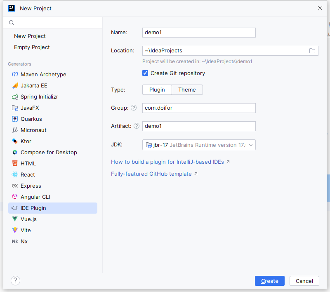Click the Ktor logo icon
Image resolution: width=330 pixels, height=292 pixels.
(x=15, y=141)
